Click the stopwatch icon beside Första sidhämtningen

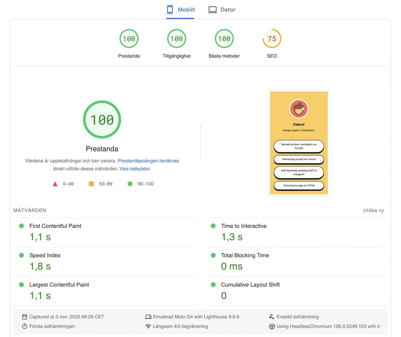coord(24,326)
